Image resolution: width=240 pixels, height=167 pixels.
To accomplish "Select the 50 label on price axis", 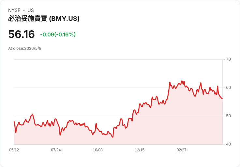I will pyautogui.click(x=228, y=116).
